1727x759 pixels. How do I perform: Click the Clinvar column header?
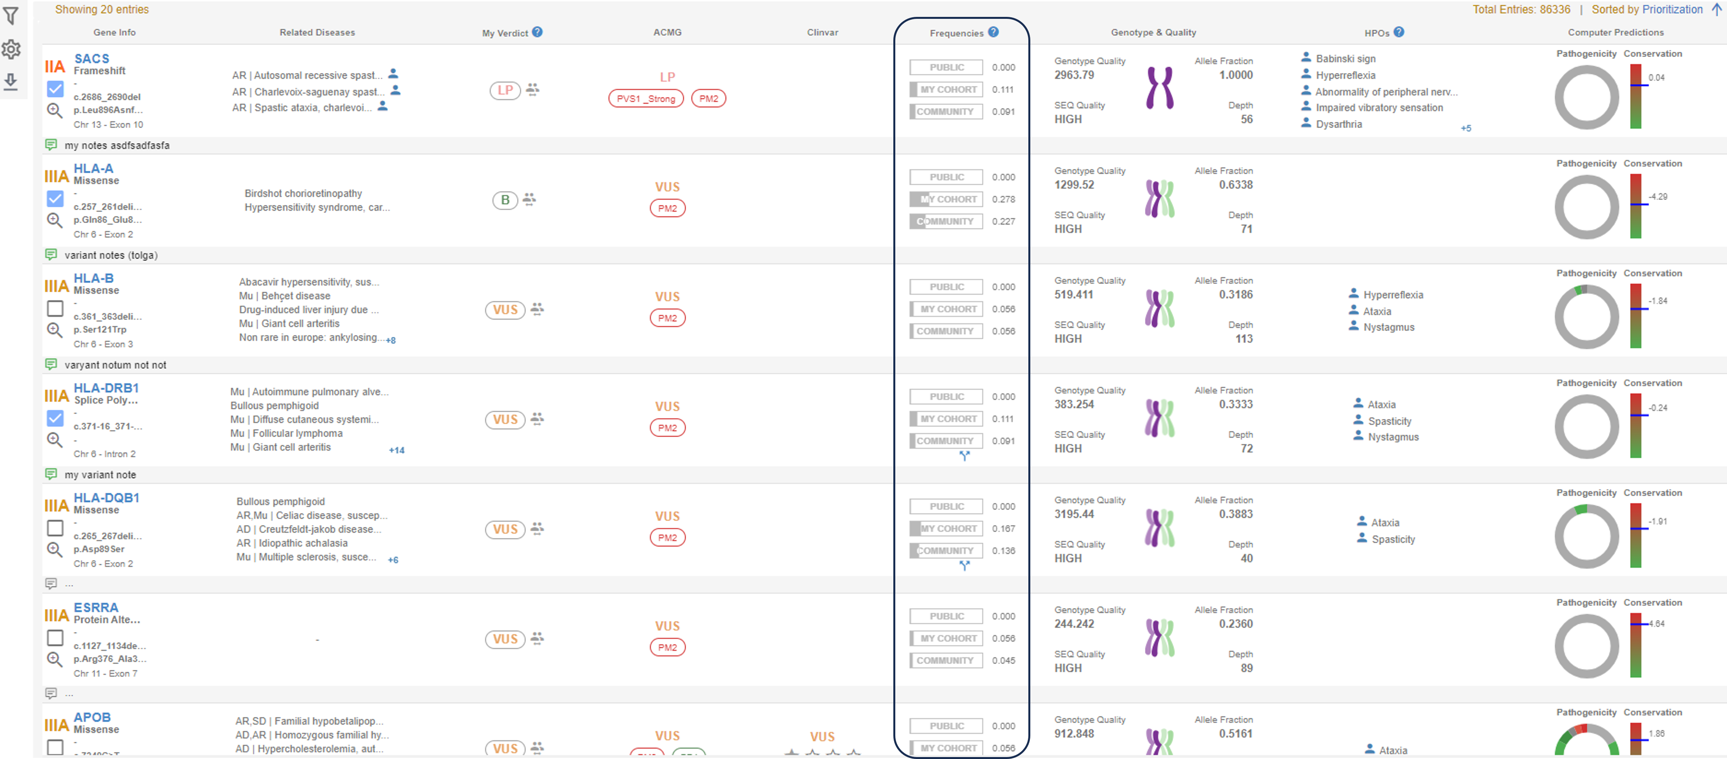pos(823,32)
